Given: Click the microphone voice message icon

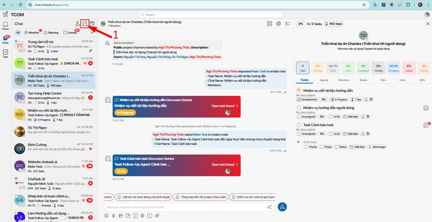Looking at the screenshot, I should point(114,216).
